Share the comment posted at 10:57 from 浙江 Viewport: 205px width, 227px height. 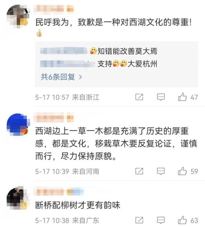coord(139,97)
